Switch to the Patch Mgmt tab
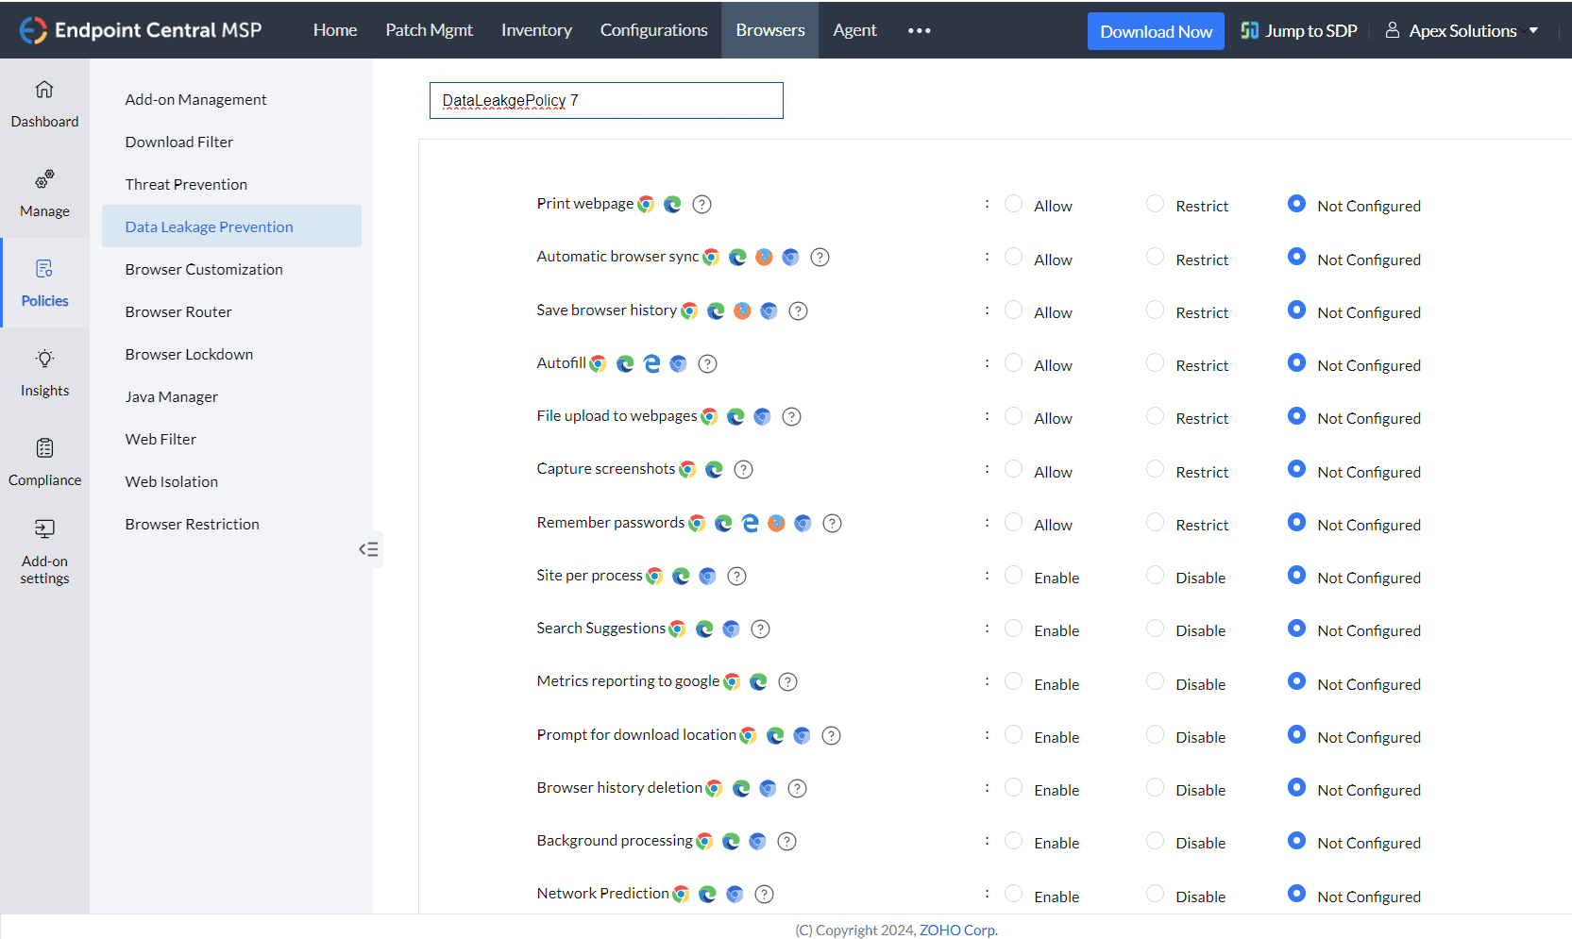This screenshot has height=939, width=1572. tap(429, 30)
